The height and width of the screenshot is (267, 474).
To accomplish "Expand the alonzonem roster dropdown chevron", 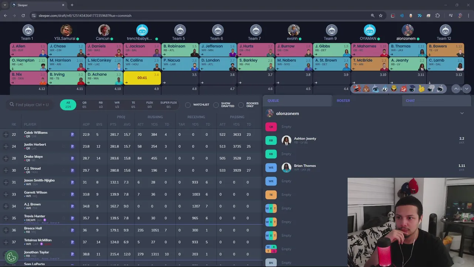I will 462,113.
